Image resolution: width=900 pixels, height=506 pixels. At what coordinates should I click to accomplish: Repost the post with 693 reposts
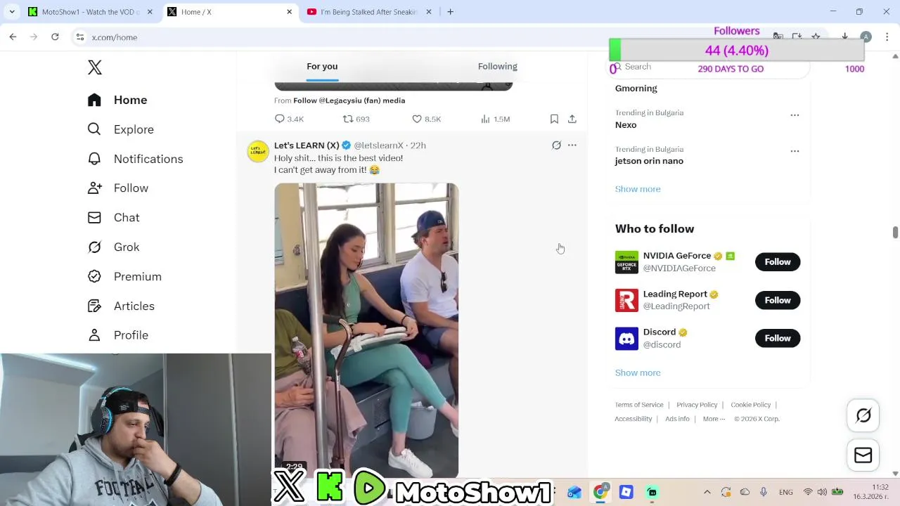(x=356, y=119)
